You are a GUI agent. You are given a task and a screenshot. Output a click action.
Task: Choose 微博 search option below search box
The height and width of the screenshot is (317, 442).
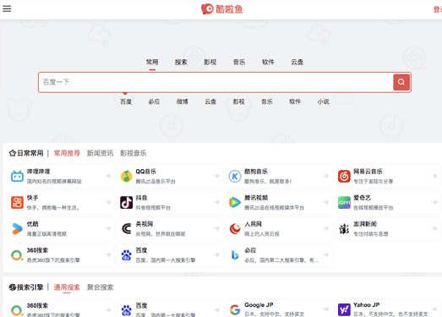tap(182, 101)
